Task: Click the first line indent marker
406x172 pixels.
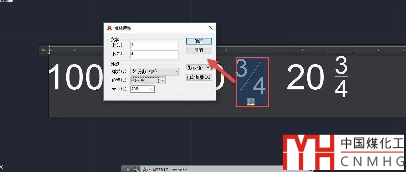Action: (x=50, y=47)
